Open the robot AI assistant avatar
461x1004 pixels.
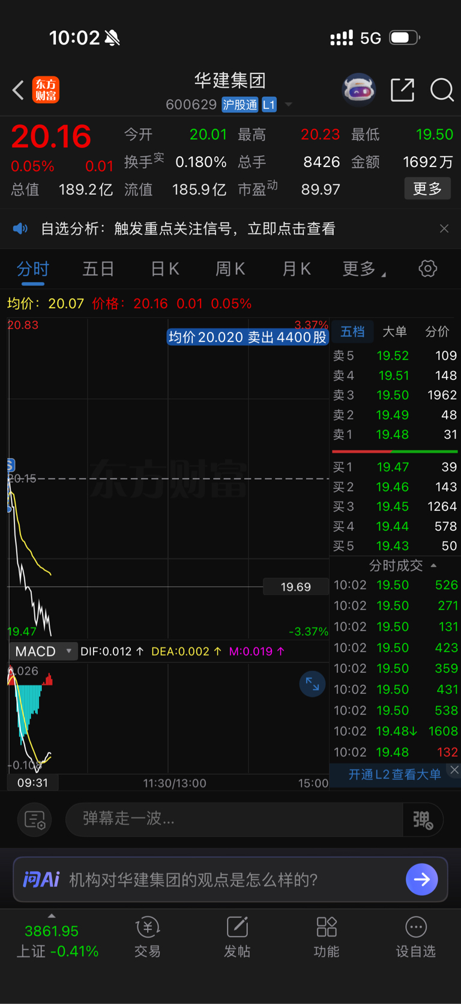click(x=358, y=90)
